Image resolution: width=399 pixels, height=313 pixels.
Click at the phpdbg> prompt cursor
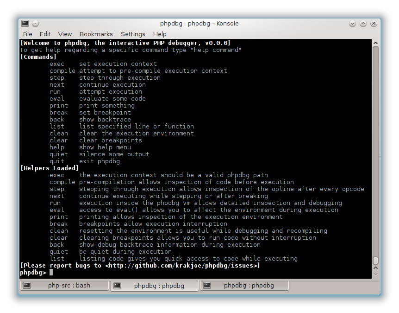[51, 273]
